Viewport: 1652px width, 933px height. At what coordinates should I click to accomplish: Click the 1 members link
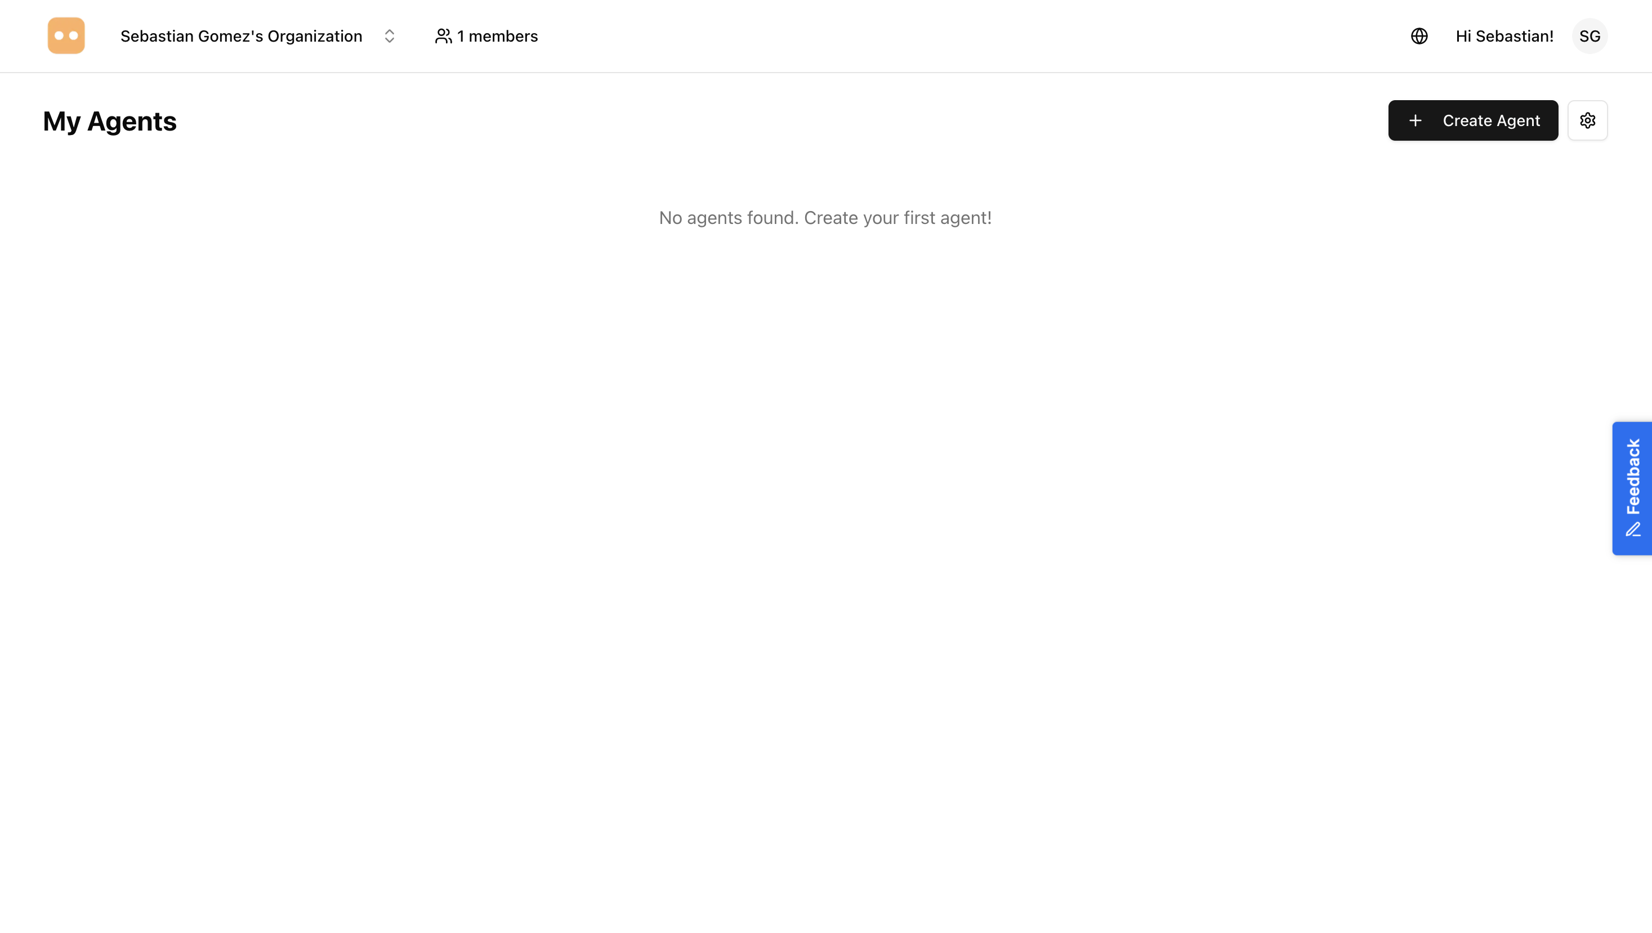click(497, 36)
